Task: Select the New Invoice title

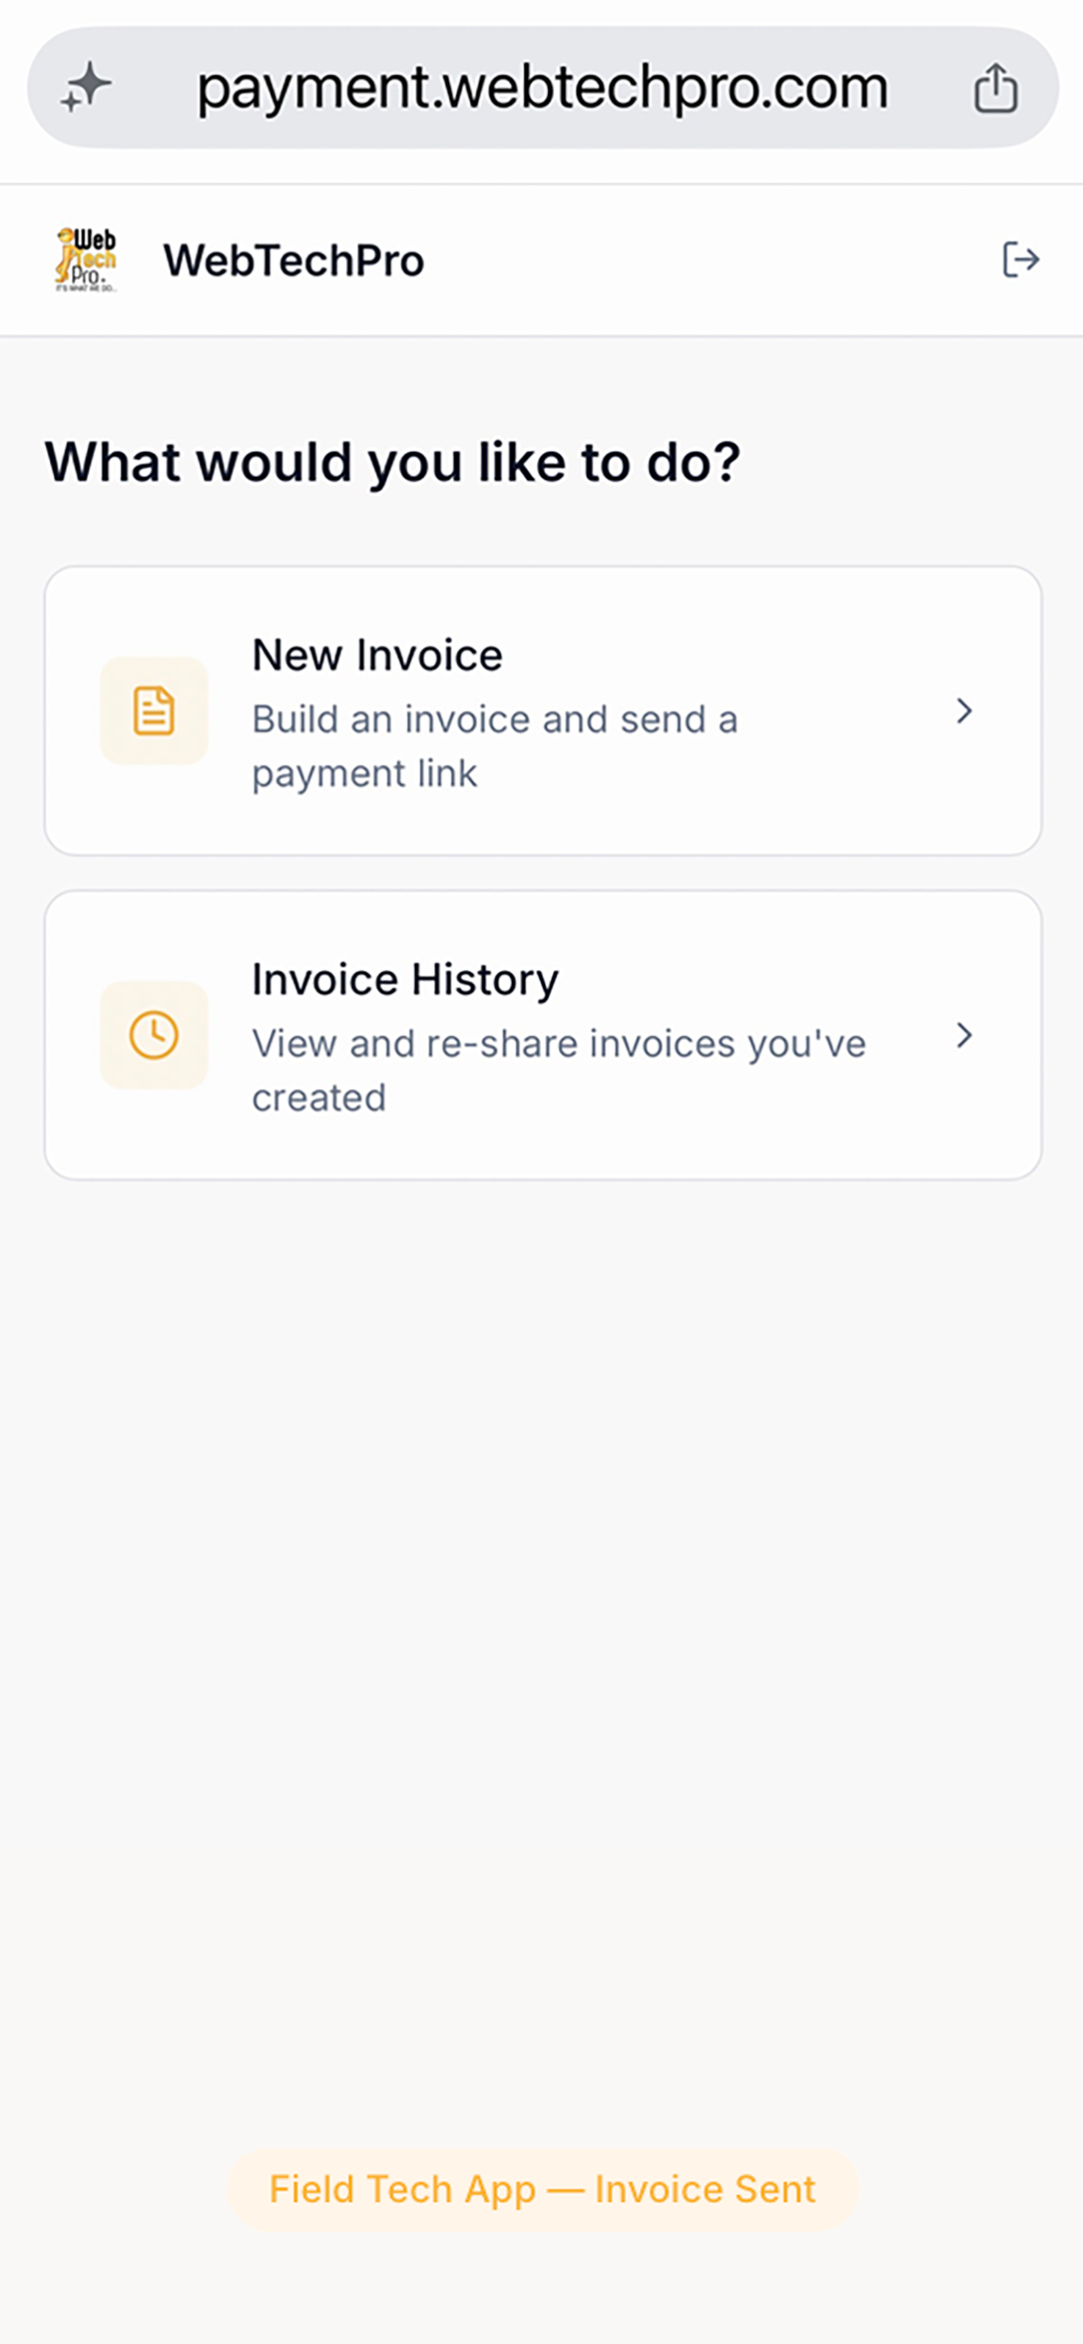Action: click(378, 655)
